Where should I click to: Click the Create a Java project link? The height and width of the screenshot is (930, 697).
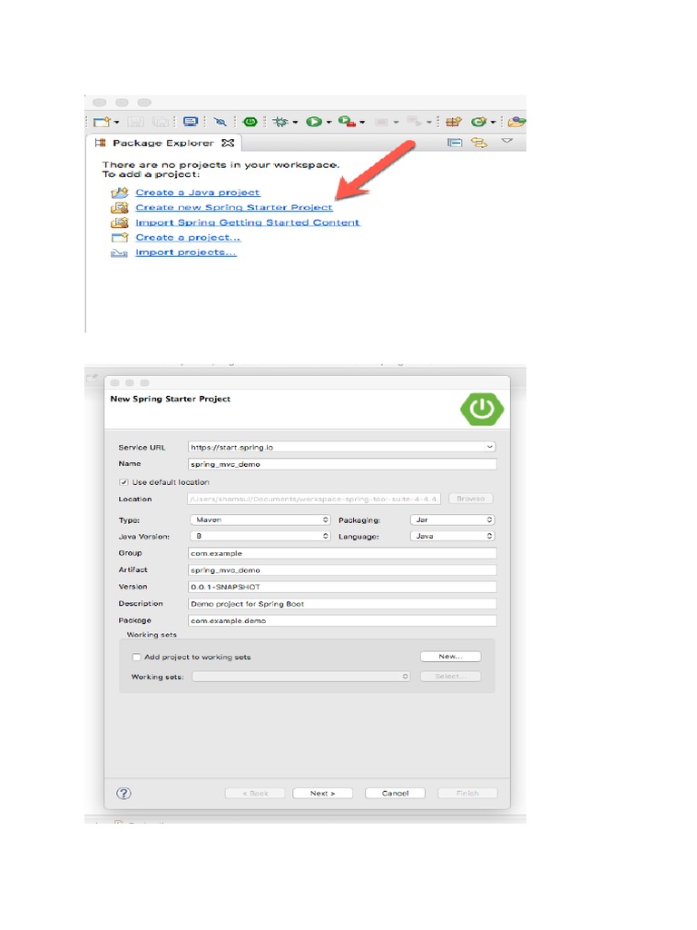198,193
